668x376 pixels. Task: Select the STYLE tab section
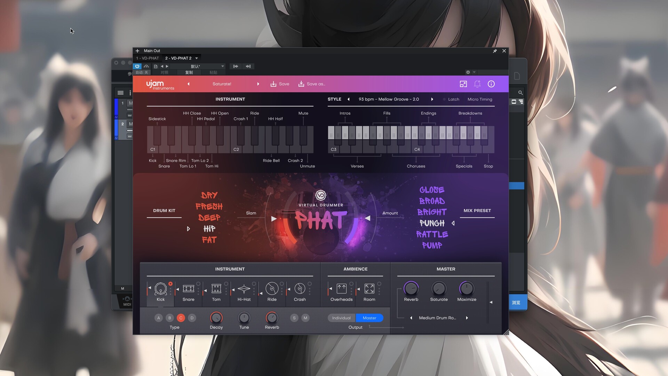pos(334,99)
